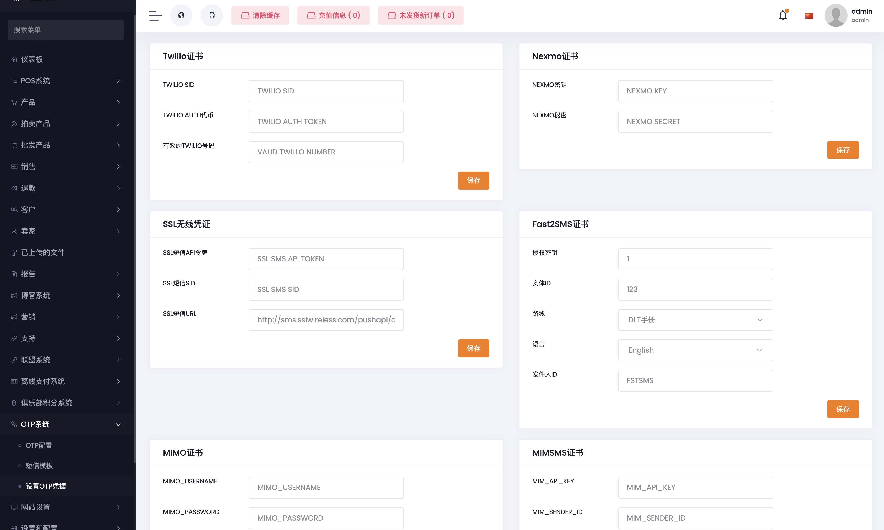
Task: Open the admin user avatar
Action: coord(836,15)
